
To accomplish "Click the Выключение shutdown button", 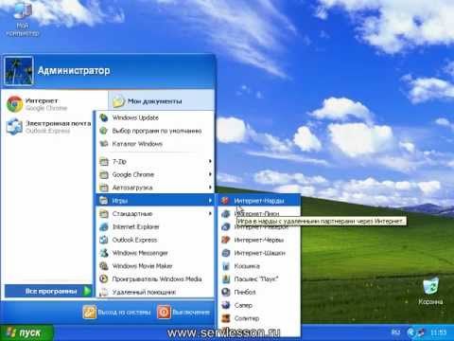I will pos(183,312).
